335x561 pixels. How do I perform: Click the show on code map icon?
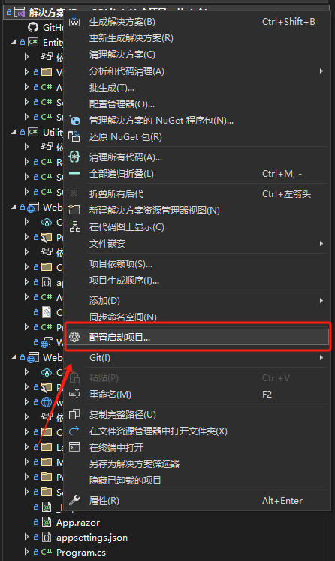pyautogui.click(x=74, y=226)
